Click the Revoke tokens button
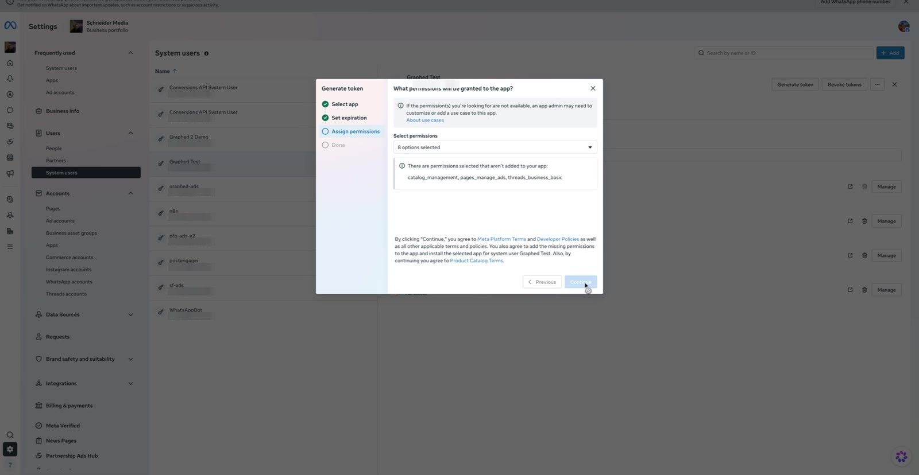The width and height of the screenshot is (919, 475). click(x=844, y=84)
